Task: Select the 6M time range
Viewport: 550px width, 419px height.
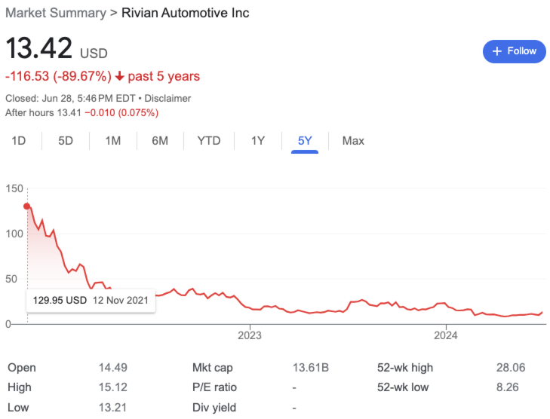Action: click(159, 141)
